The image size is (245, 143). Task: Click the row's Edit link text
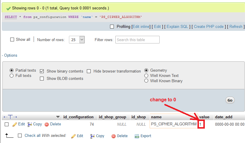coord(21,124)
